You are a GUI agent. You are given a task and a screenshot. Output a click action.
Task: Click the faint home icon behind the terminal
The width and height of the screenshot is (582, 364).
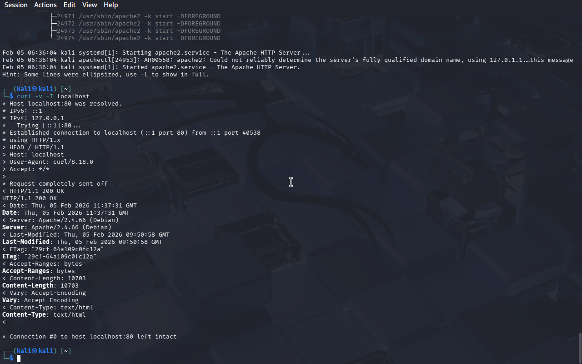[27, 35]
